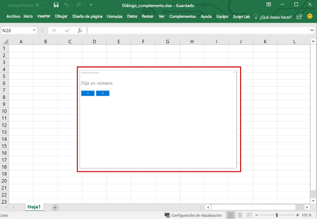This screenshot has width=317, height=219.
Task: Select column A header
Action: (21, 41)
